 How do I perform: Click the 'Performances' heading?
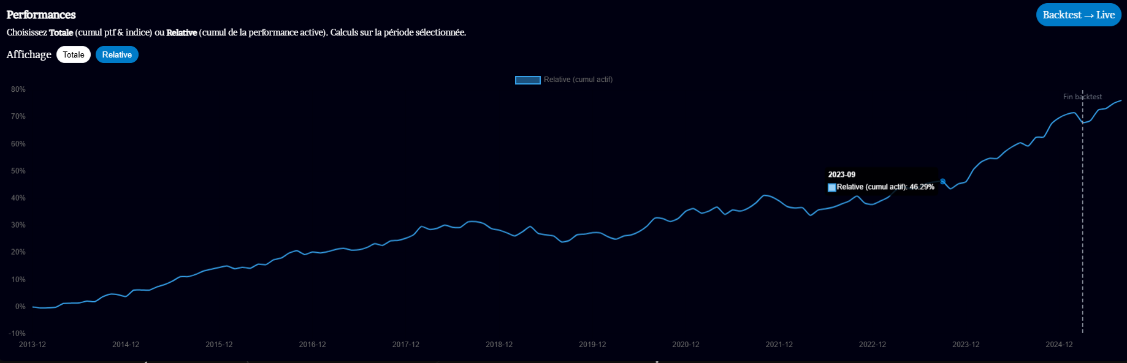click(41, 15)
